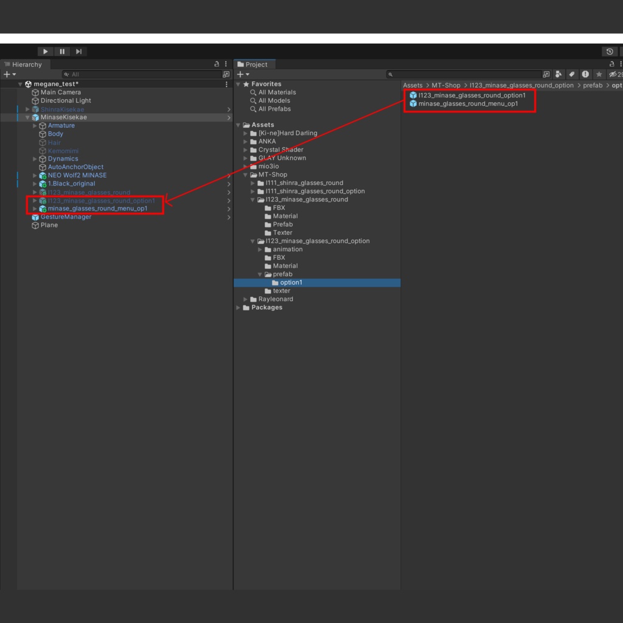Click the Pause button
The width and height of the screenshot is (623, 623).
62,52
